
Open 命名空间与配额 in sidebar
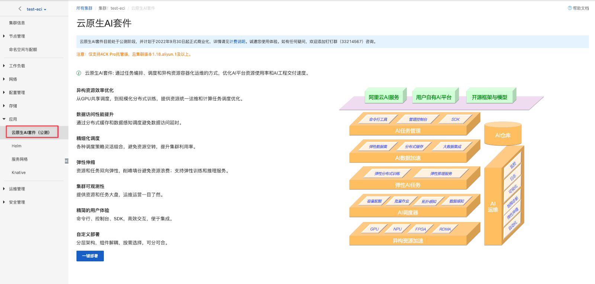(x=23, y=49)
